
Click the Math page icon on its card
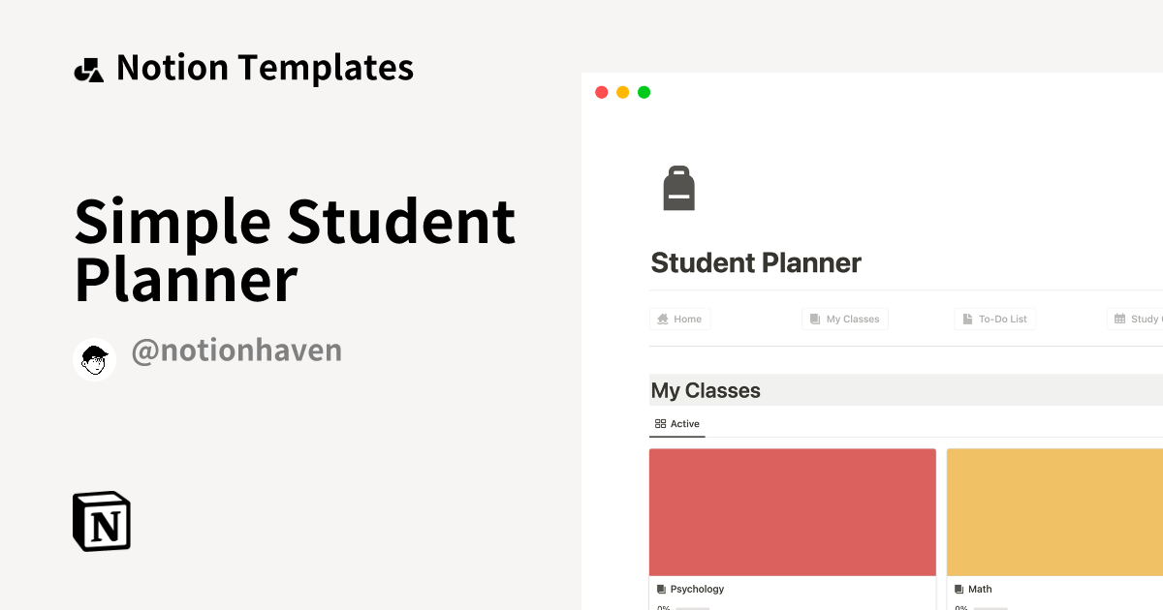tap(958, 589)
